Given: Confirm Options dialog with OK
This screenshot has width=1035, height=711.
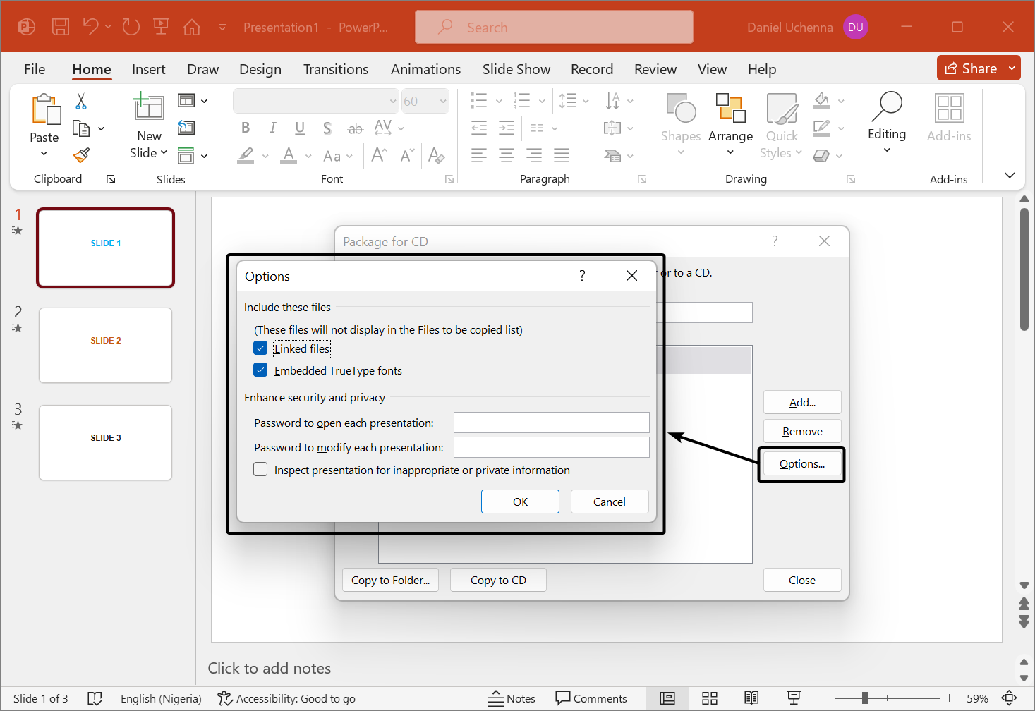Looking at the screenshot, I should tap(520, 501).
